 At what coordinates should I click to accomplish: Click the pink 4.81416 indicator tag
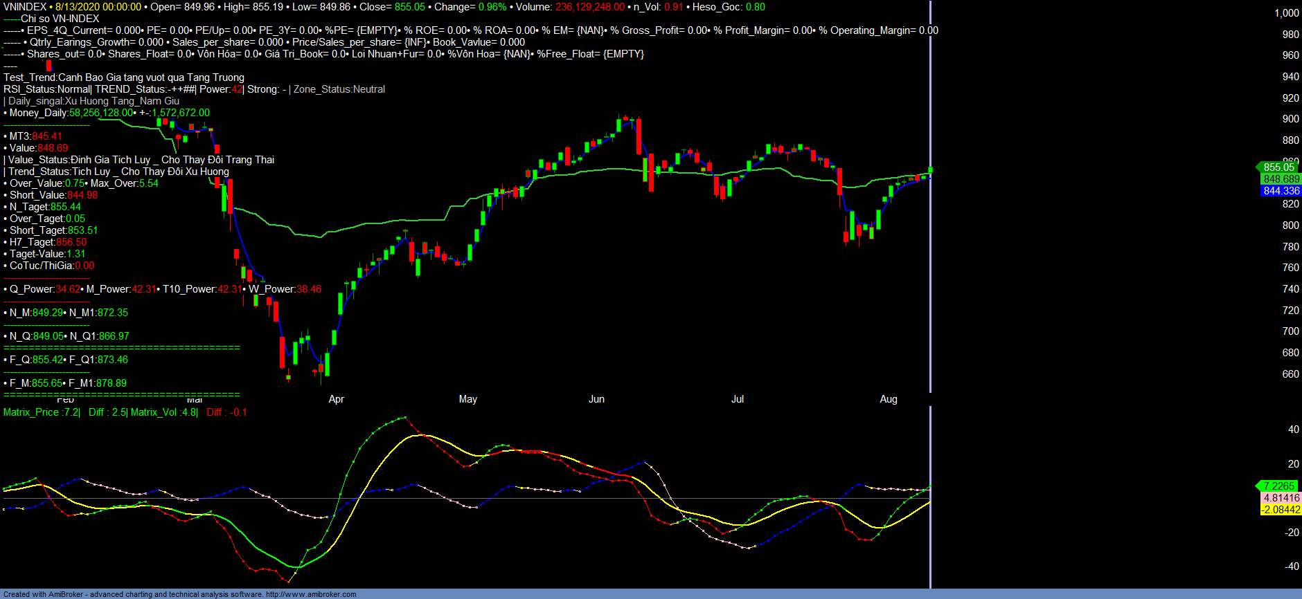1281,498
